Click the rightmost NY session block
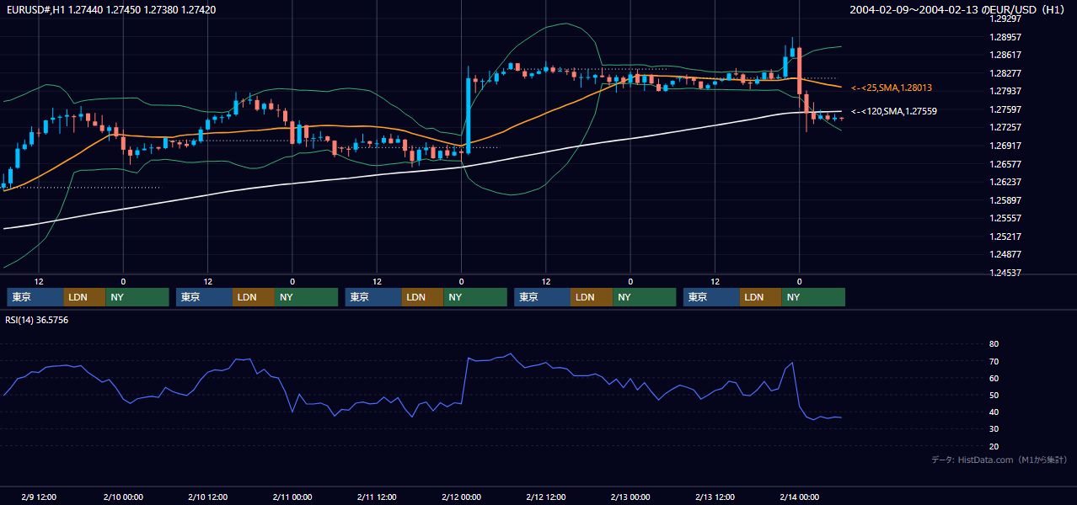Image resolution: width=1077 pixels, height=505 pixels. (813, 297)
